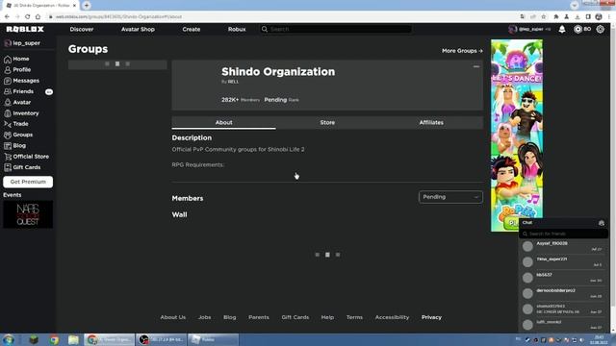The width and height of the screenshot is (616, 346).
Task: Bookmark page with star icon
Action: tap(544, 17)
